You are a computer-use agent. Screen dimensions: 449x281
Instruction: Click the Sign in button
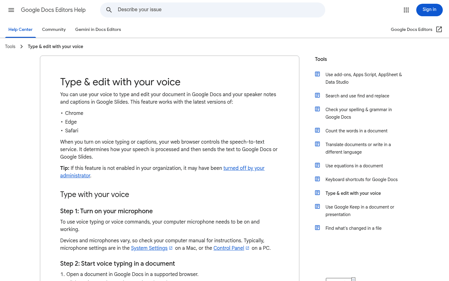(x=429, y=10)
